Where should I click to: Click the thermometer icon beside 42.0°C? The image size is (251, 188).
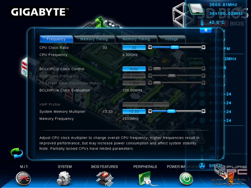[202, 23]
